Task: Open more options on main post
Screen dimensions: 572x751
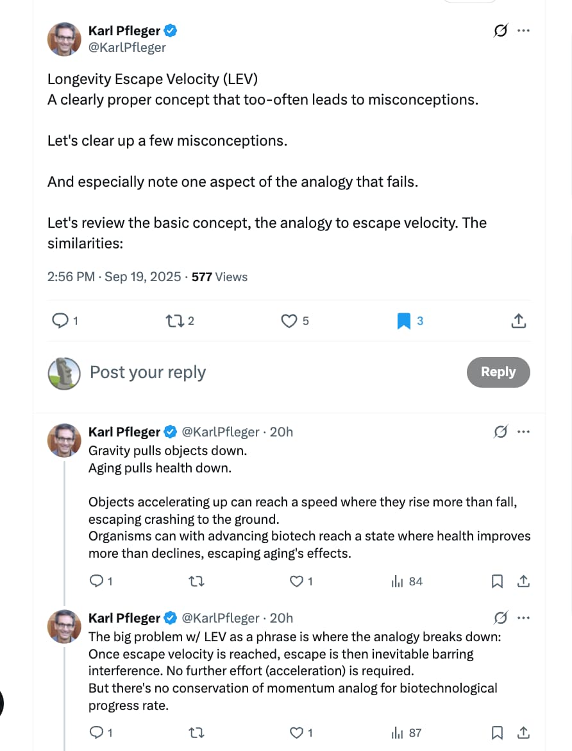Action: pyautogui.click(x=523, y=30)
